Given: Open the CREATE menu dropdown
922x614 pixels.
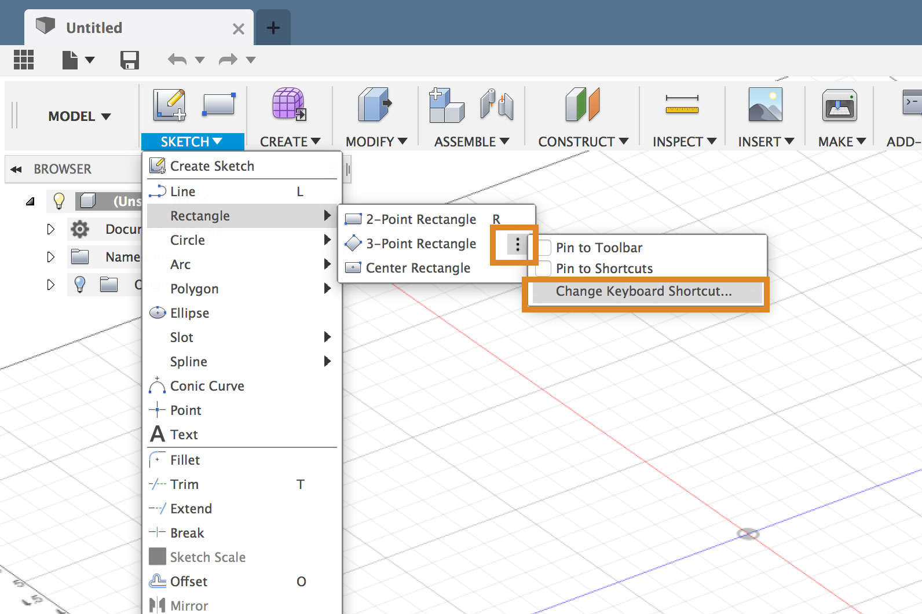Looking at the screenshot, I should 290,142.
